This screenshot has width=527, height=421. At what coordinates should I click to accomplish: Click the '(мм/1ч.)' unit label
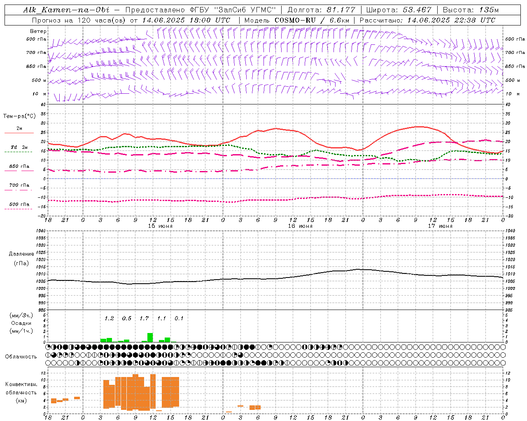point(21,331)
